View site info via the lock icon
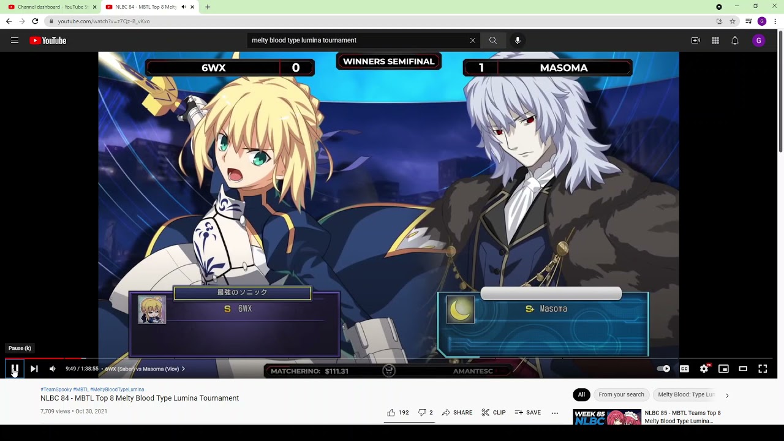This screenshot has width=784, height=441. coord(51,21)
